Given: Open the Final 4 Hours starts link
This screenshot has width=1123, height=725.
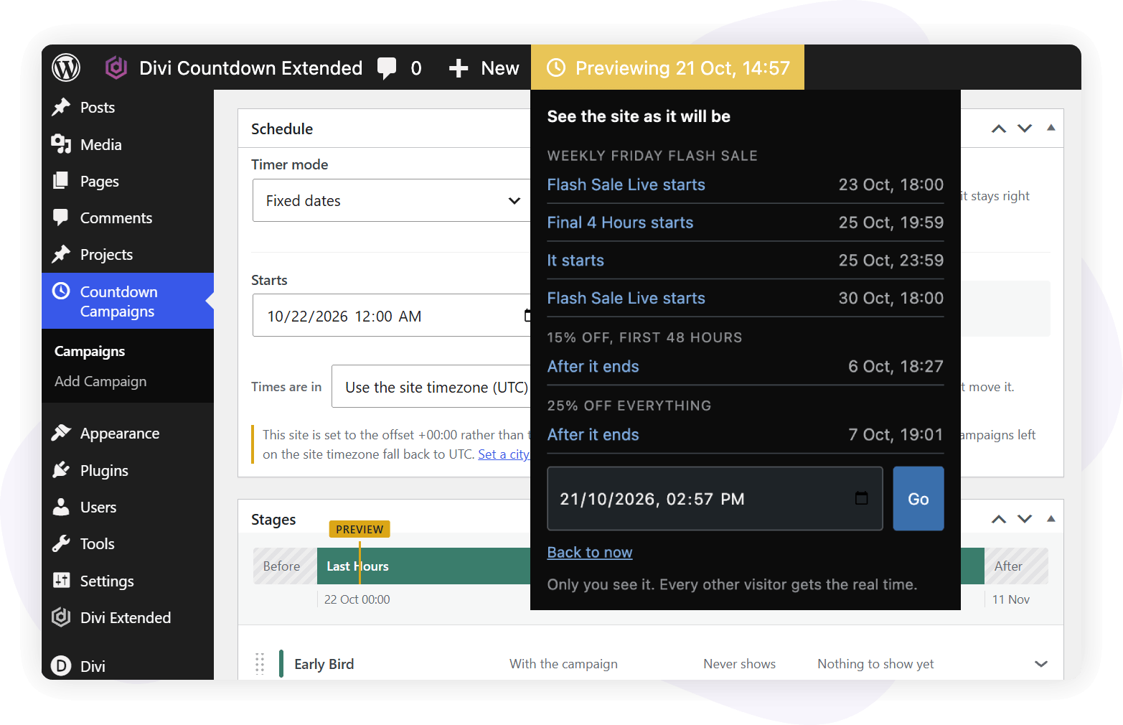Looking at the screenshot, I should coord(621,223).
